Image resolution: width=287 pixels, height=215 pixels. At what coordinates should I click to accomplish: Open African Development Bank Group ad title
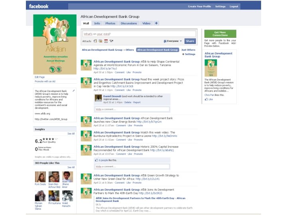point(218,55)
